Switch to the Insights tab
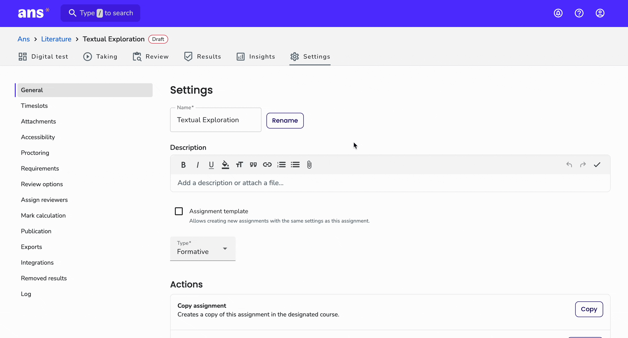The height and width of the screenshot is (338, 628). pos(256,57)
